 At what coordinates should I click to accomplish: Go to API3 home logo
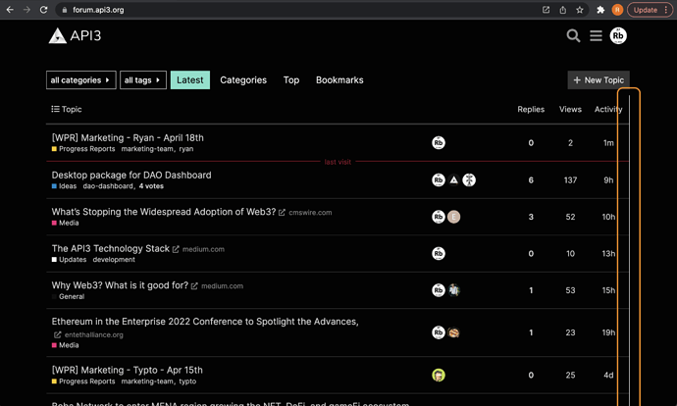75,35
